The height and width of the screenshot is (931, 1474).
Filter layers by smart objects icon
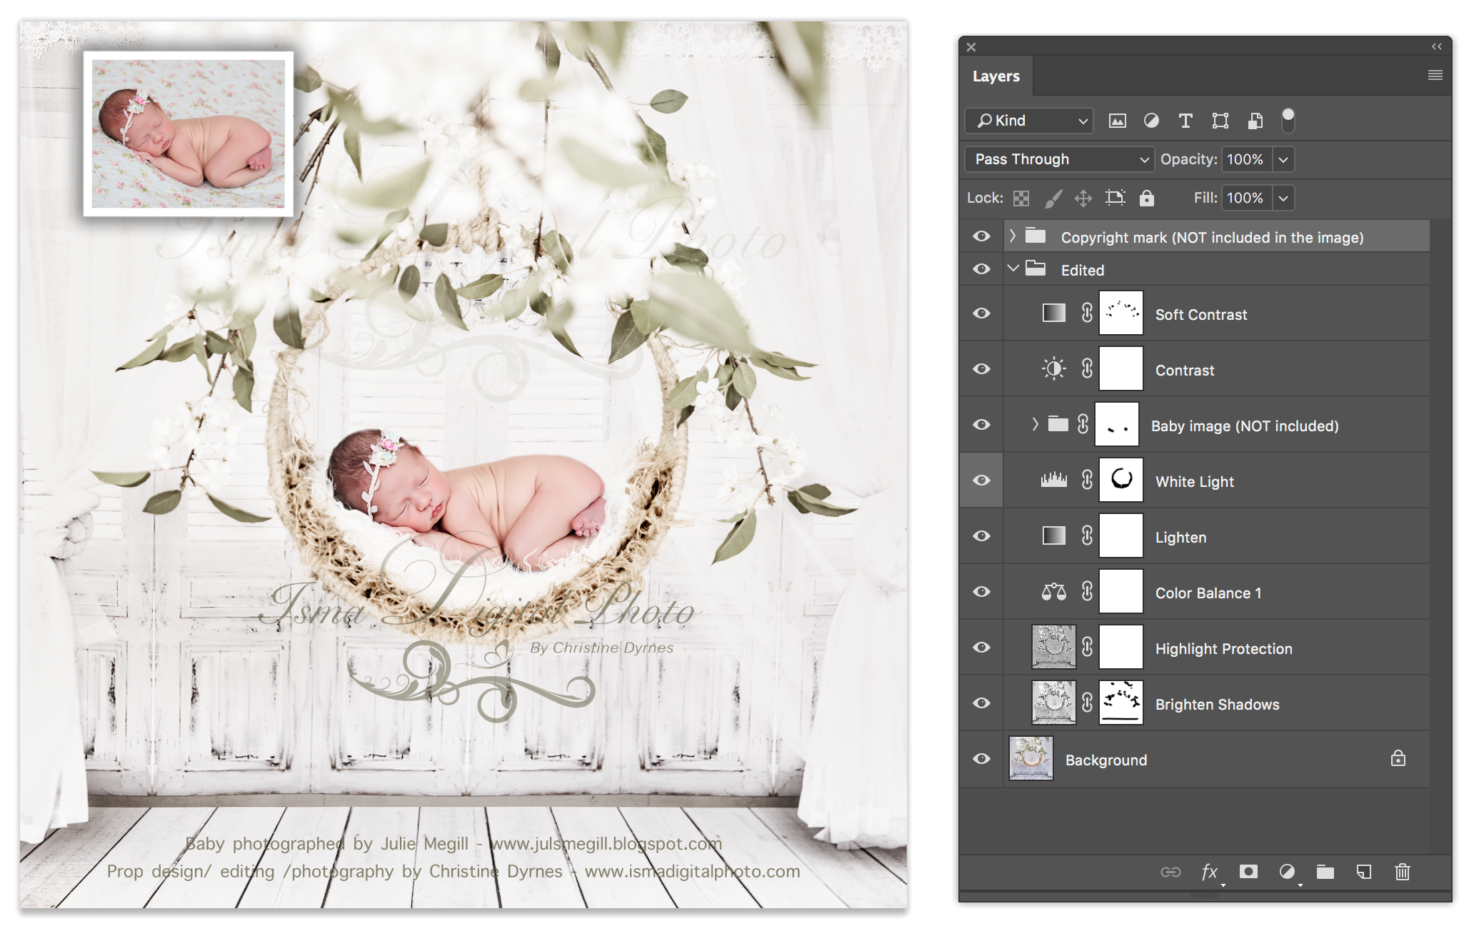click(x=1255, y=121)
